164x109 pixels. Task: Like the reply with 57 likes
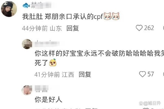[142, 74]
